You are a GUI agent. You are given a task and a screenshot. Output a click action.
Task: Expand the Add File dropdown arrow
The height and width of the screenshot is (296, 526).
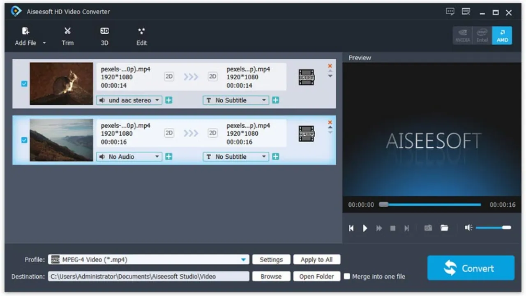pyautogui.click(x=44, y=43)
